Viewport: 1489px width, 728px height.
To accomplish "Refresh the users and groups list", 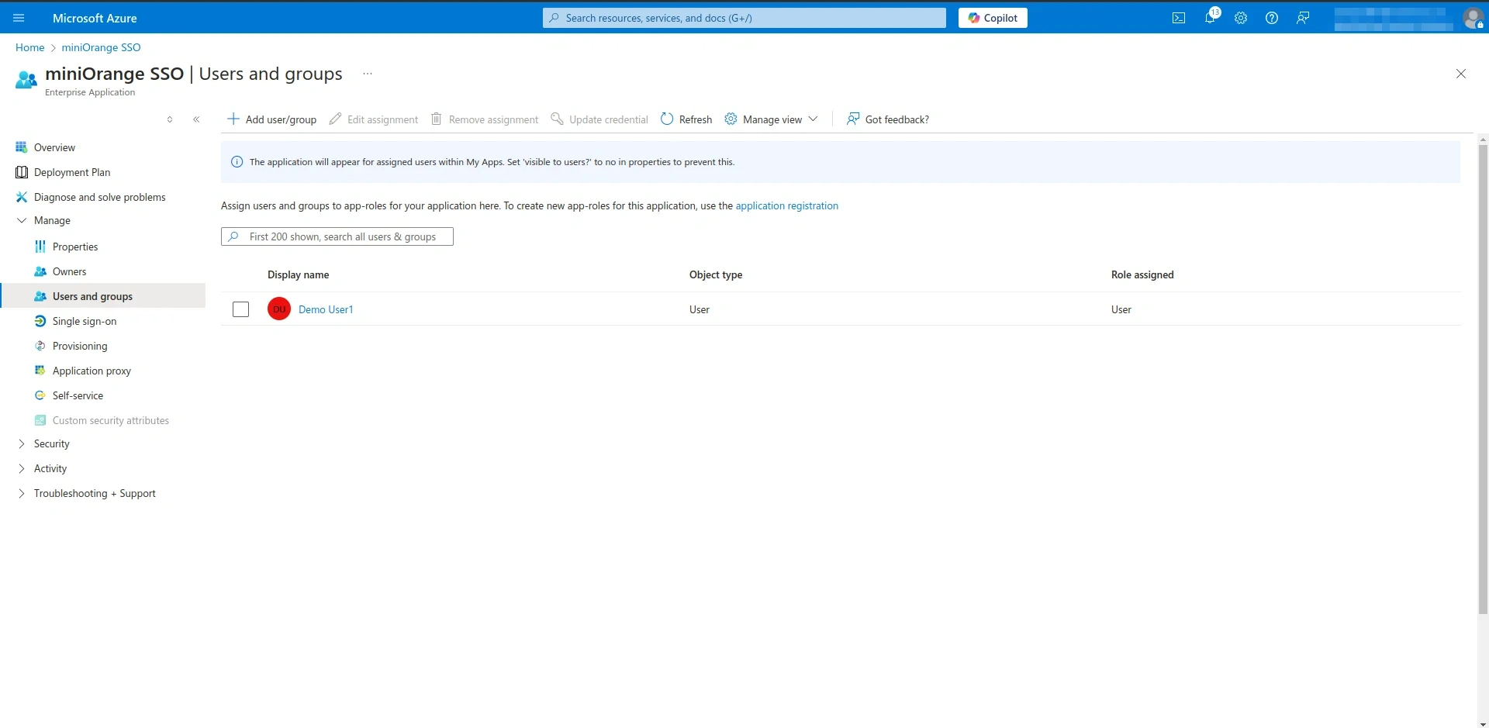I will 686,119.
